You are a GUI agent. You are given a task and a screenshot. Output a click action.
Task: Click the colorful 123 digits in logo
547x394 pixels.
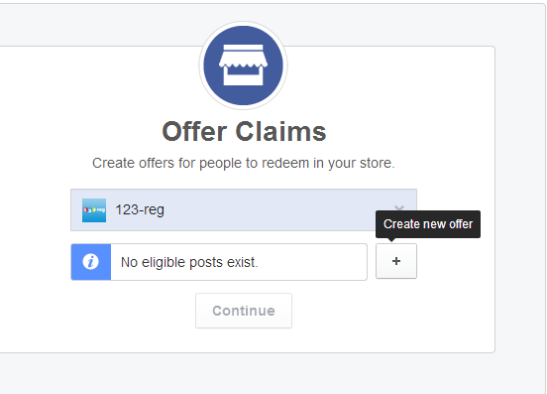89,210
